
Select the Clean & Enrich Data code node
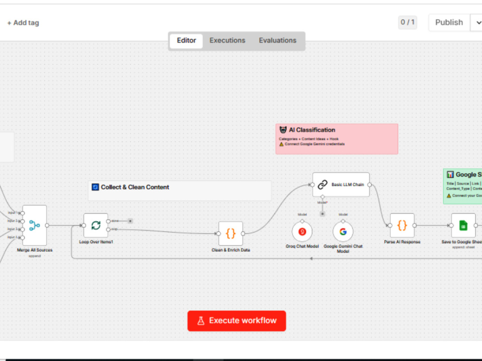coord(230,233)
